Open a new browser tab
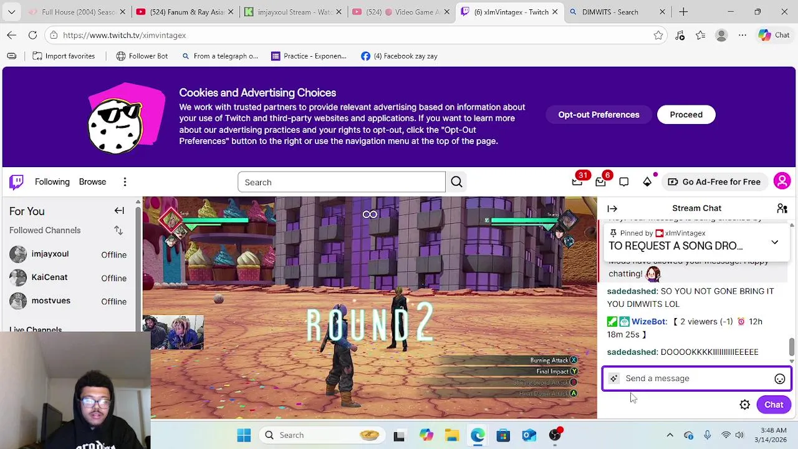 (x=683, y=12)
